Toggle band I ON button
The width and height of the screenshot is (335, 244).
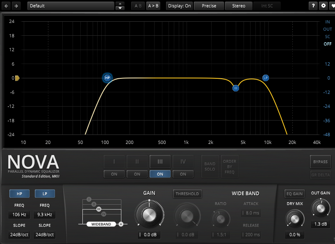(114, 174)
